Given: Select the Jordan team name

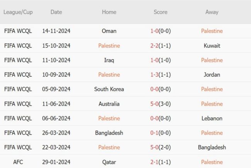Looking at the screenshot, I should (212, 75).
